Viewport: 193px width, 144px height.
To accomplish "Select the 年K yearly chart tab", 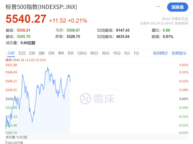I will click(71, 53).
